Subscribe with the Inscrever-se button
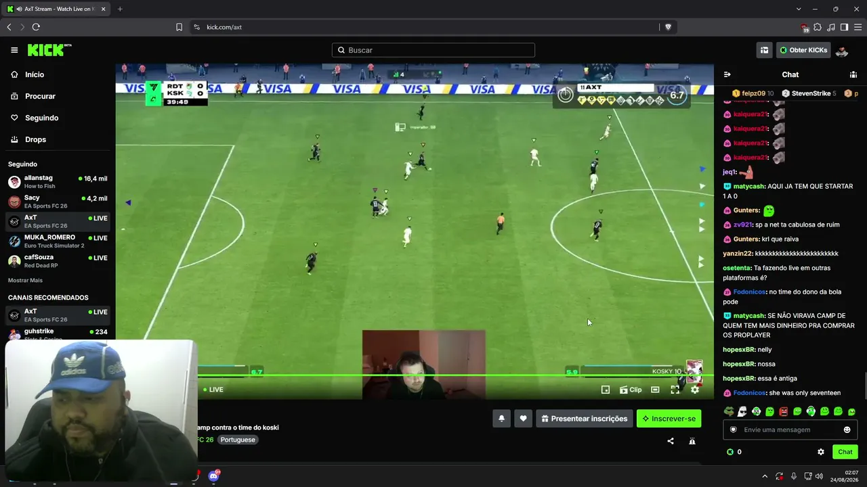867x487 pixels. tap(669, 419)
